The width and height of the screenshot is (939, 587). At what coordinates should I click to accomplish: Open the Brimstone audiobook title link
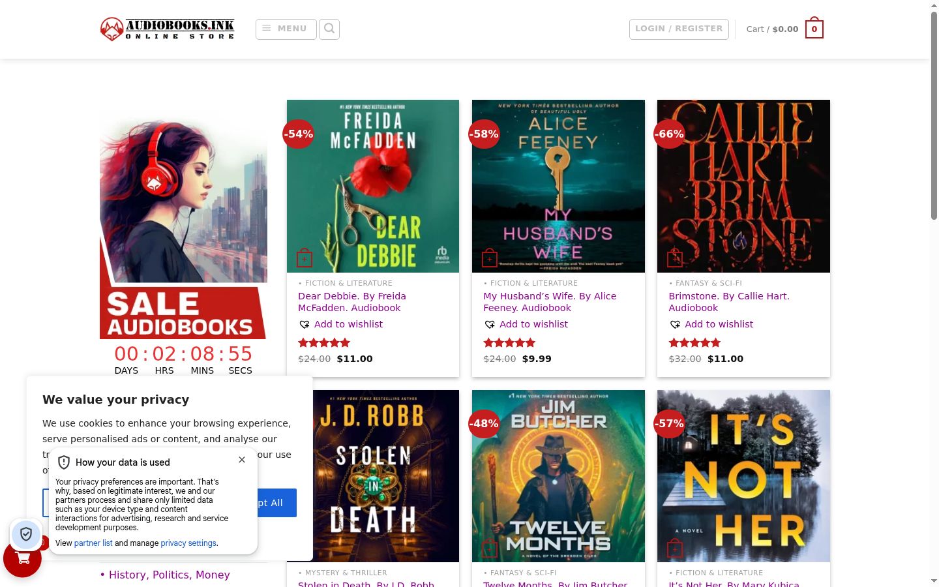tap(729, 302)
